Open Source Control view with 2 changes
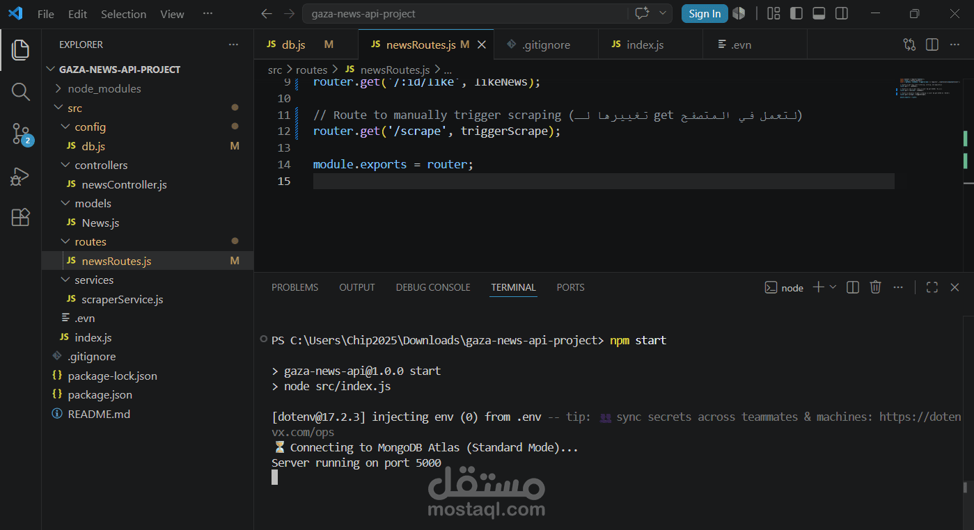The image size is (974, 530). point(21,134)
